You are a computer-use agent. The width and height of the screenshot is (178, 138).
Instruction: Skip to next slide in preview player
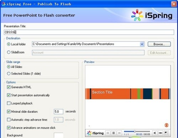click(x=119, y=133)
